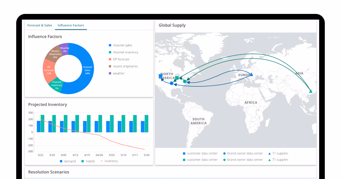Click the 04/26 date axis label
Screen dimensions: 341x179
(99, 155)
